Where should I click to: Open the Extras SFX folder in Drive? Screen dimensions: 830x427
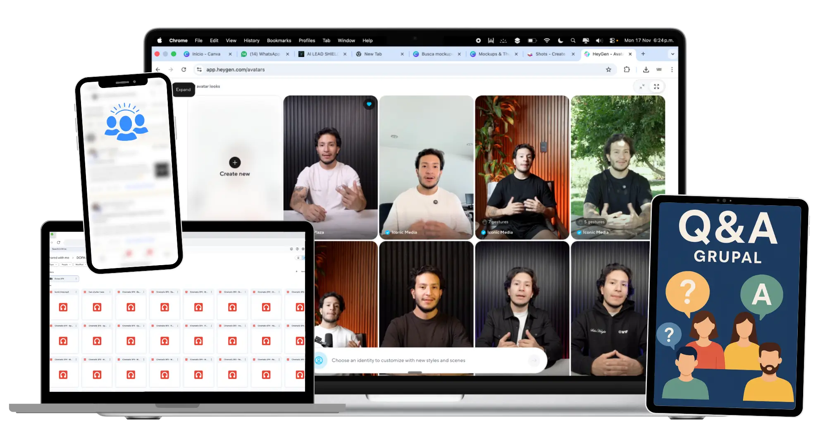point(64,279)
